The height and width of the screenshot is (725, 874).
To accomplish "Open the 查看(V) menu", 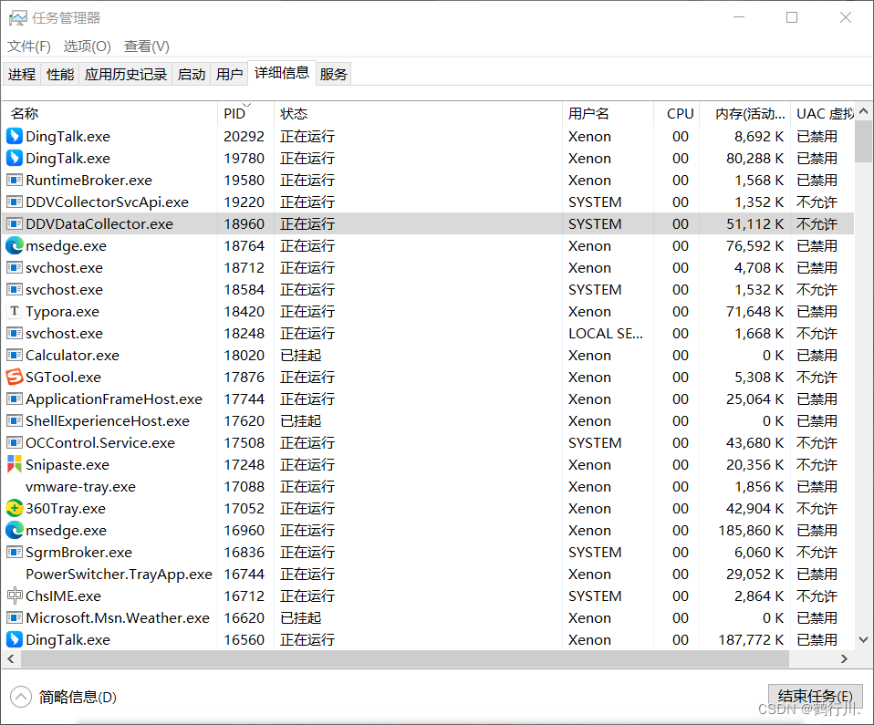I will tap(147, 47).
